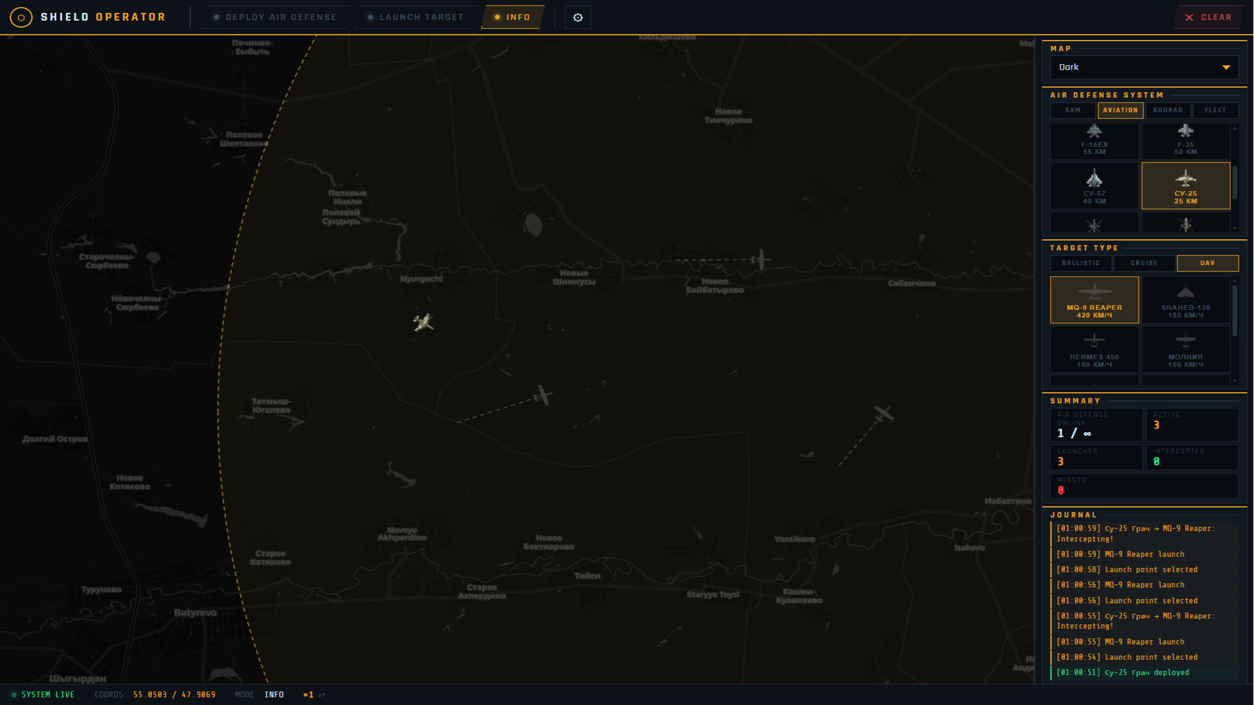The image size is (1254, 705).
Task: Open the Aviation systems tab
Action: click(x=1120, y=110)
